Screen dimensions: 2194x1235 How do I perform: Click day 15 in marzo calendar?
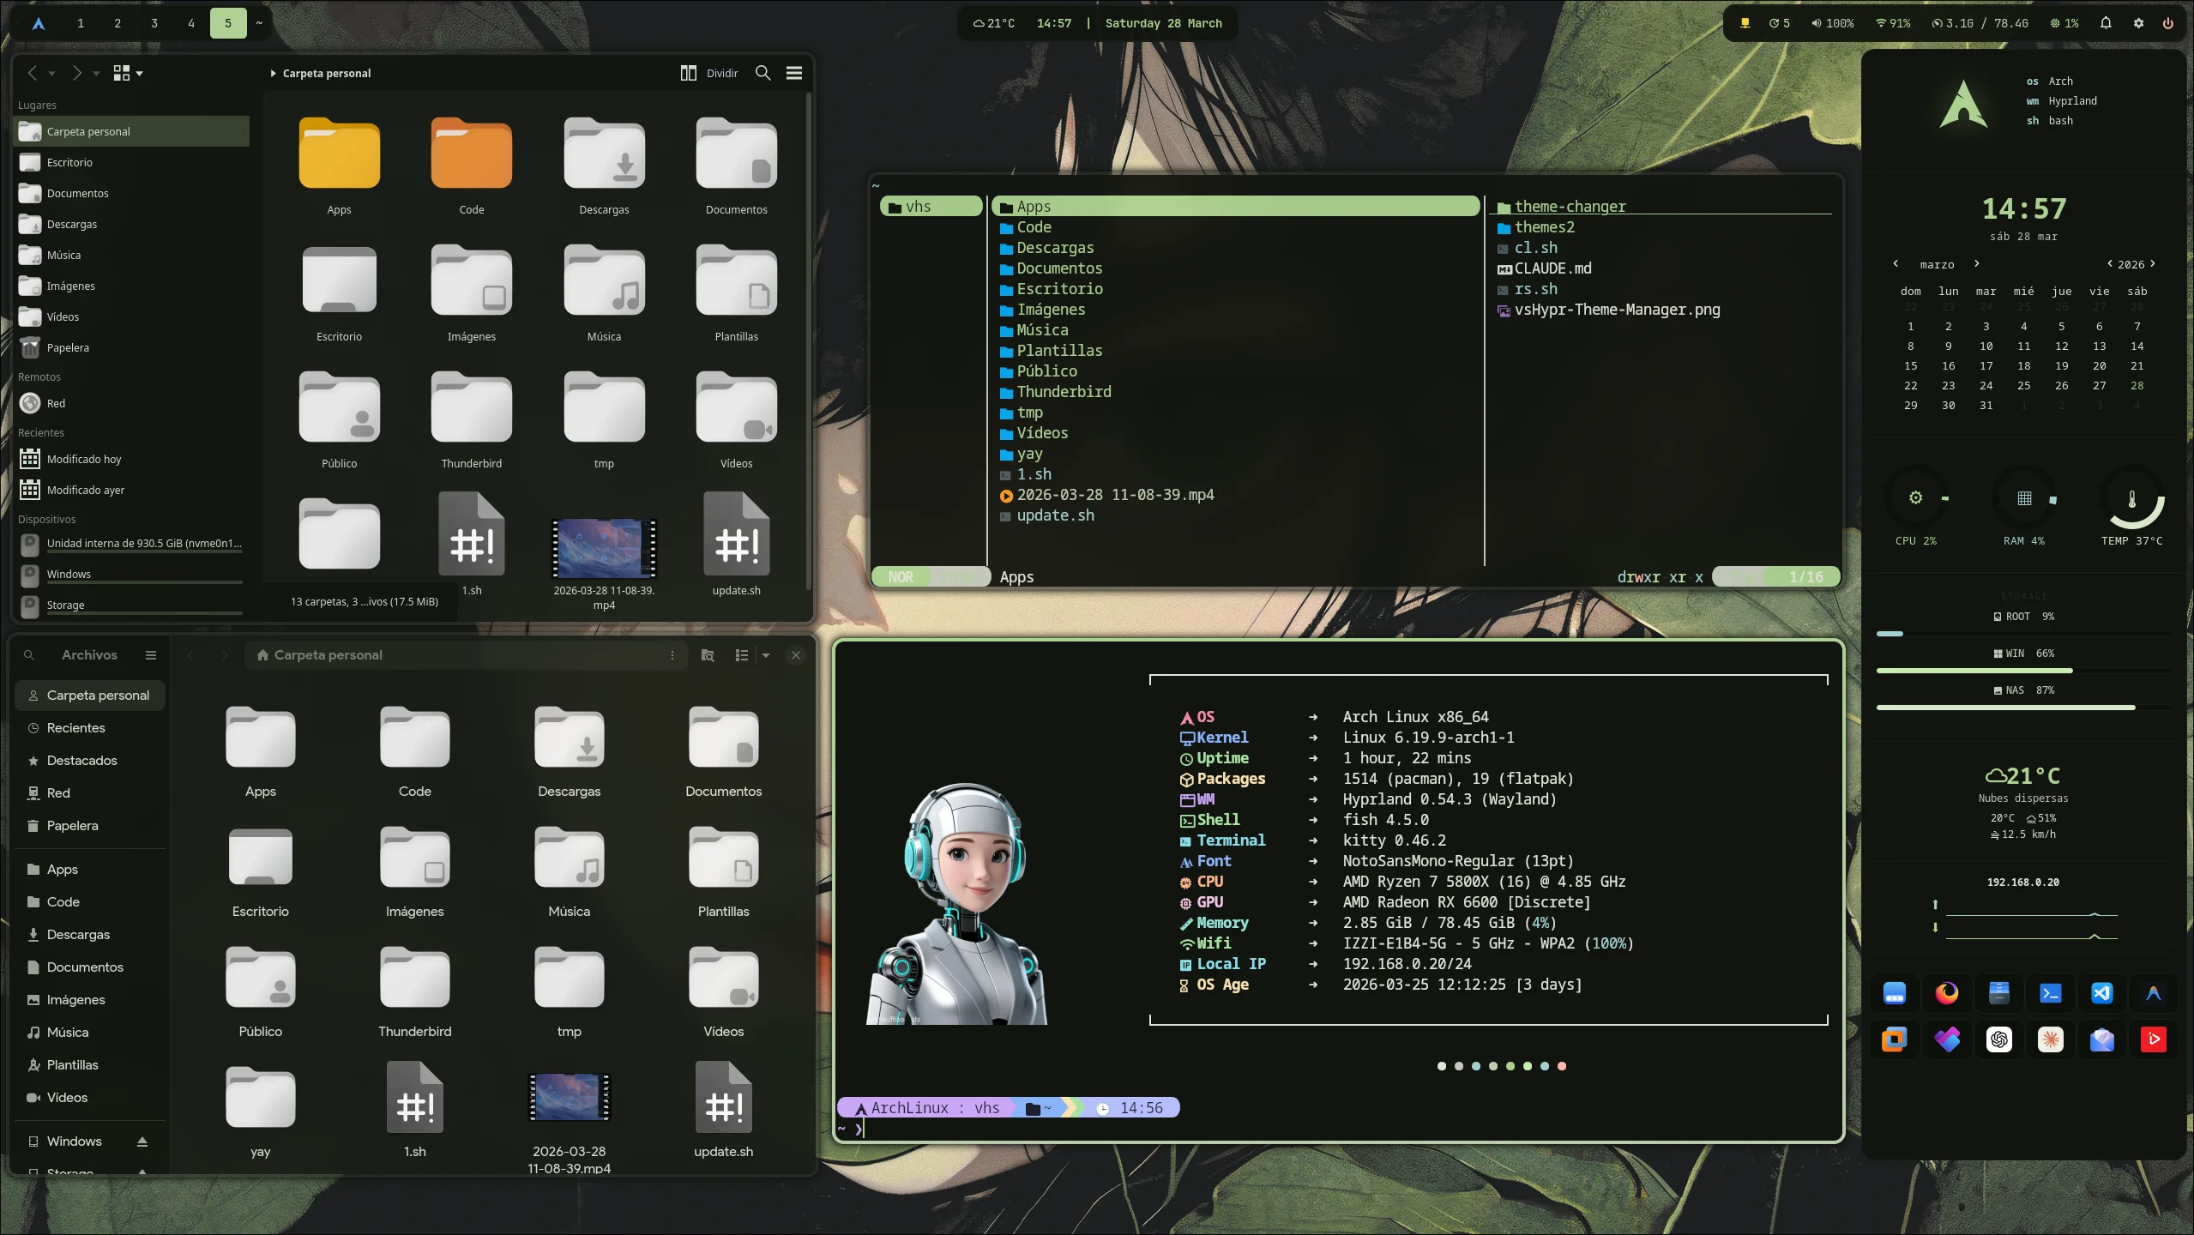[1910, 366]
